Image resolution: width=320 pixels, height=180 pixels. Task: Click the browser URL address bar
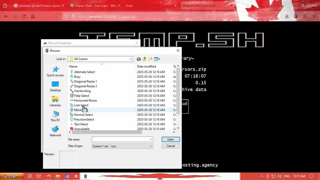pos(160,16)
